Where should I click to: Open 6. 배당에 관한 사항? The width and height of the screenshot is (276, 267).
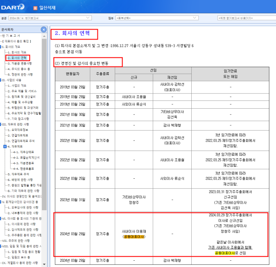[x=20, y=180]
